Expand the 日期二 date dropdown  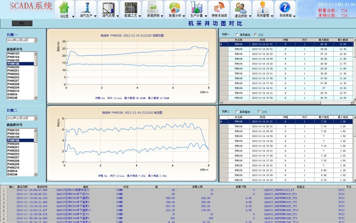[x=35, y=118]
